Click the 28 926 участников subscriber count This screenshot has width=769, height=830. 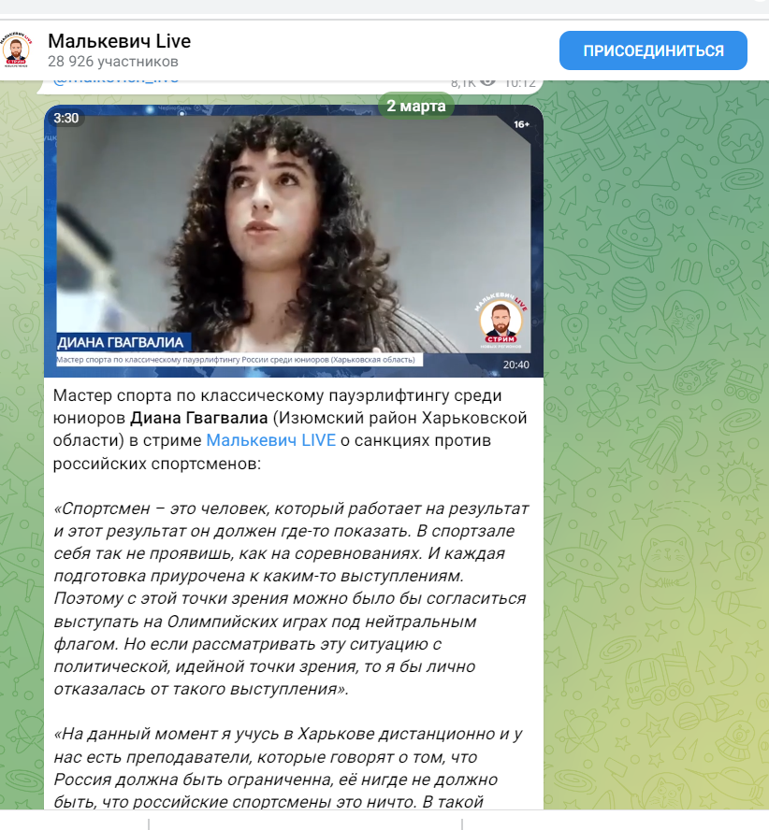[113, 62]
